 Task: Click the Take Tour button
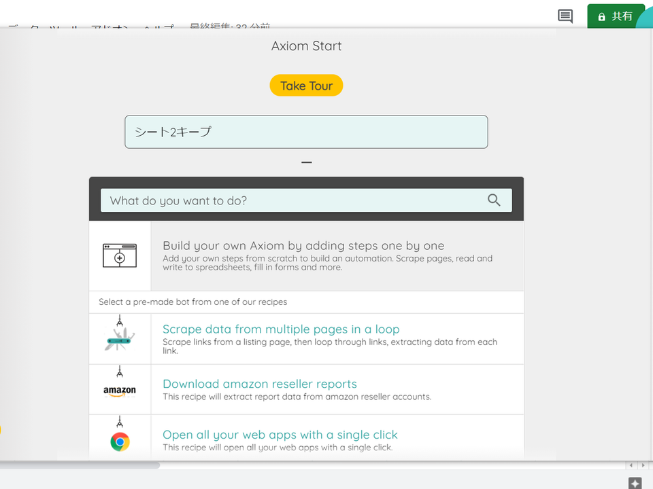306,86
